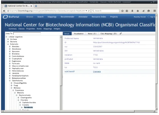Viewport: 159px width, 115px height.
Task: Expand the Cephalochordata tree node
Action: tap(20, 103)
